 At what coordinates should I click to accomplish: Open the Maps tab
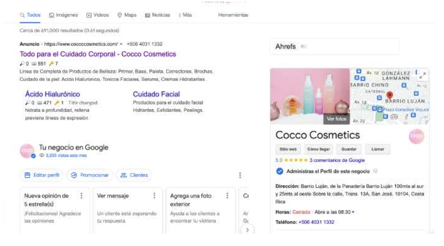127,15
